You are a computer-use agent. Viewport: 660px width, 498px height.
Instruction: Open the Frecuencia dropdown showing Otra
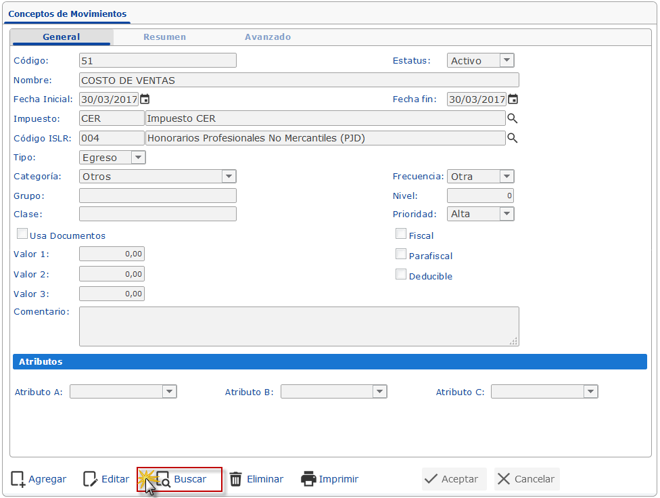pos(480,177)
